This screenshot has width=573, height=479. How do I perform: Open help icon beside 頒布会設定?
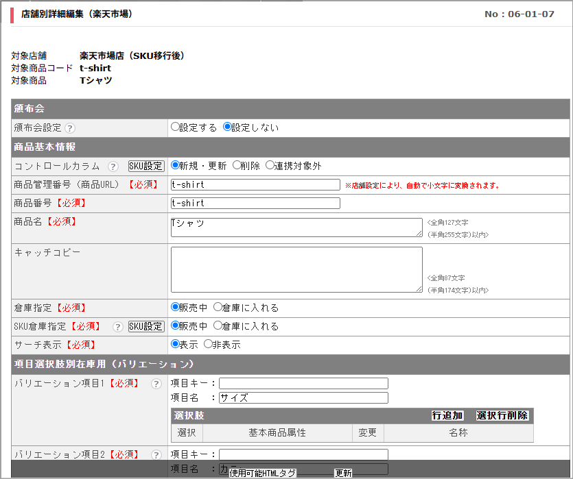[70, 128]
